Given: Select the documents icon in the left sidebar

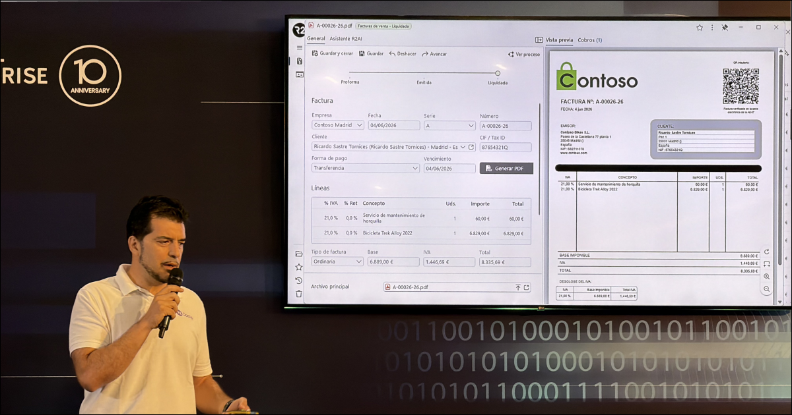Looking at the screenshot, I should [299, 61].
